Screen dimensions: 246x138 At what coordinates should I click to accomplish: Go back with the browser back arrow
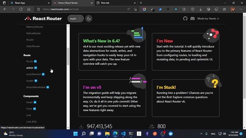pos(5,9)
